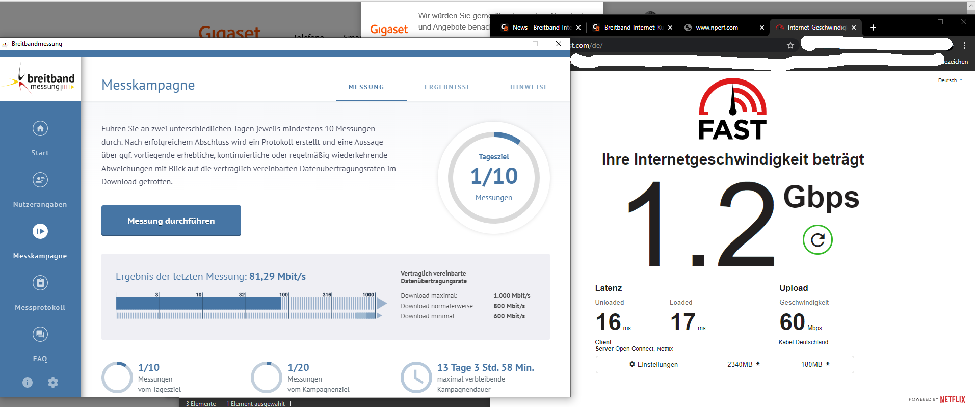Open settings gear icon in sidebar

pyautogui.click(x=53, y=383)
